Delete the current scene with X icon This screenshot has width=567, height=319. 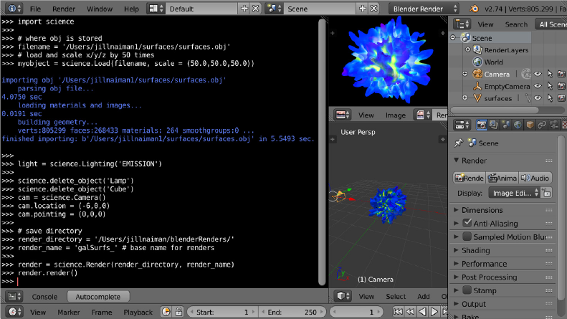tap(374, 9)
